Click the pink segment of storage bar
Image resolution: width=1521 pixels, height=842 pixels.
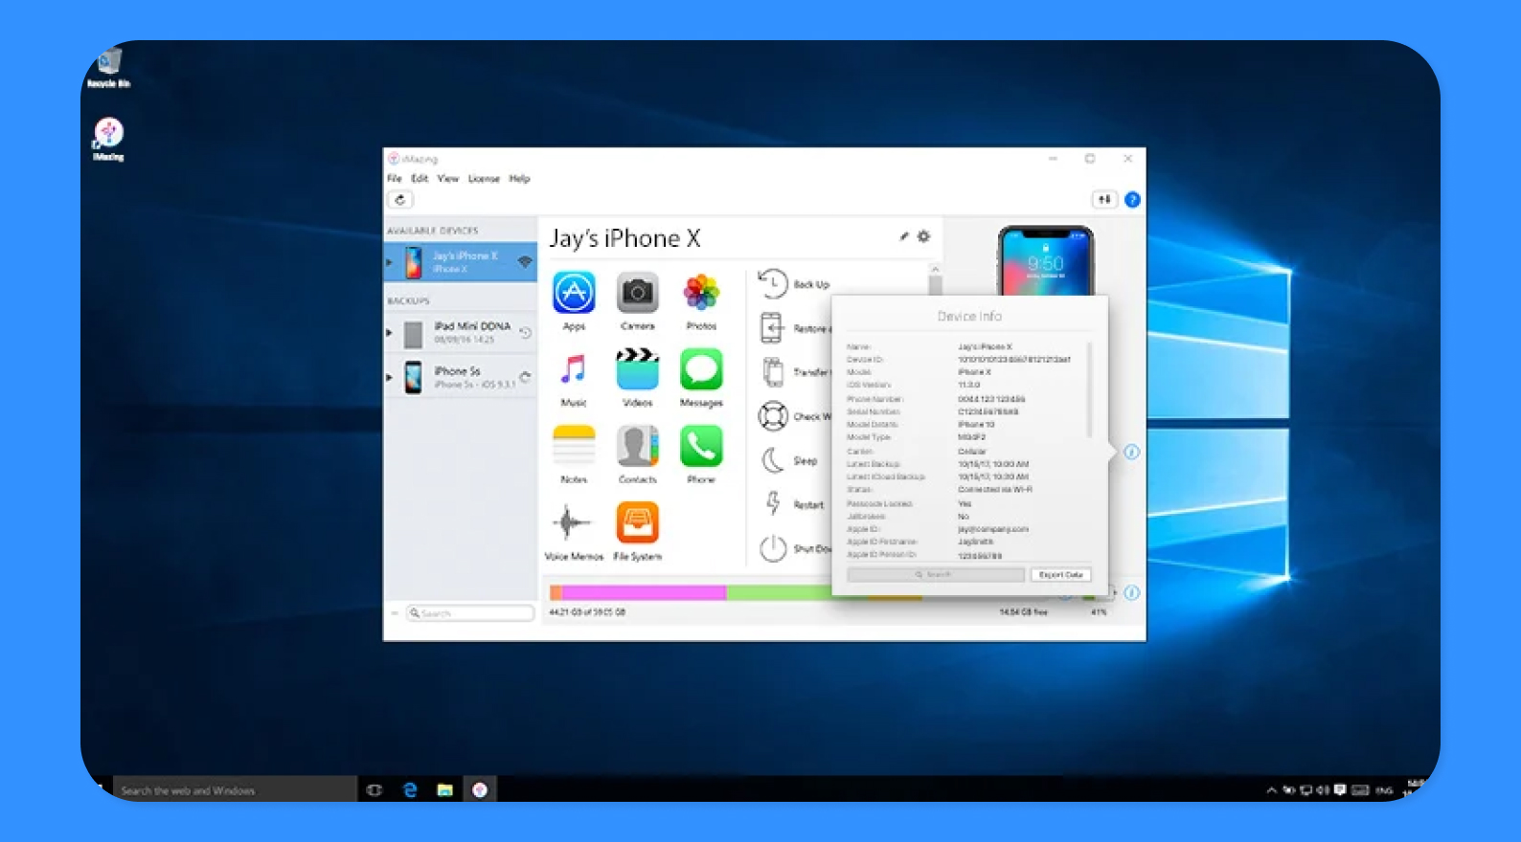click(x=644, y=593)
